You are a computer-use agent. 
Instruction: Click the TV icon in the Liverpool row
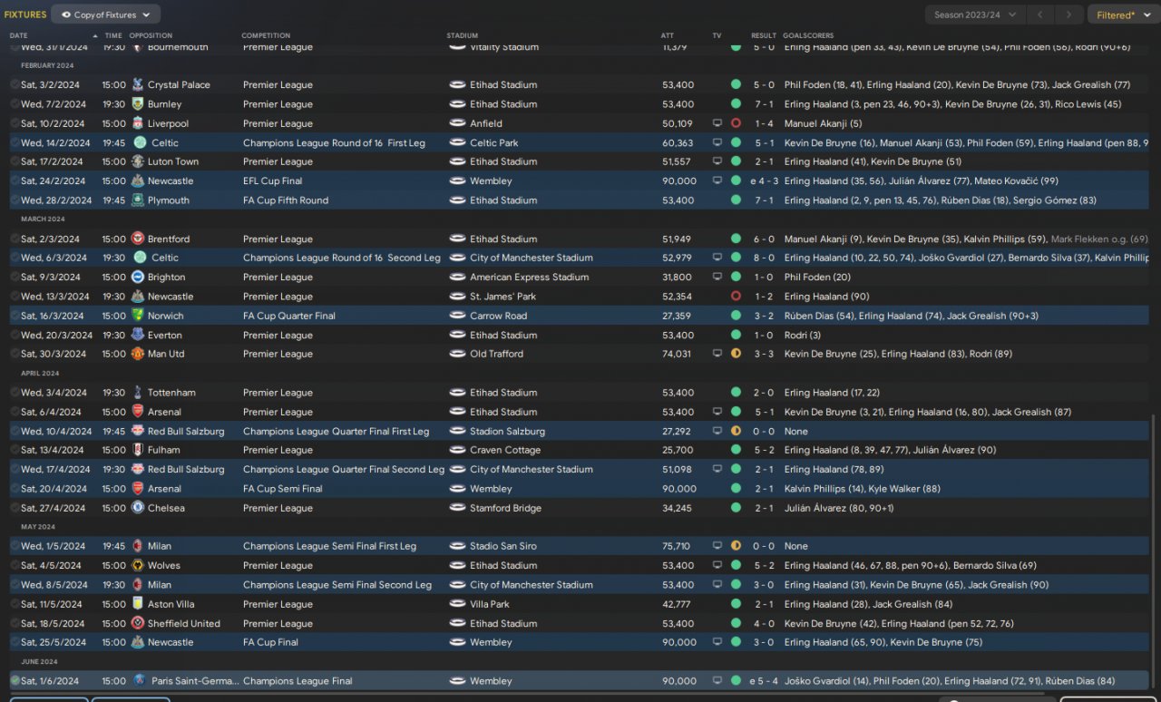(x=717, y=123)
